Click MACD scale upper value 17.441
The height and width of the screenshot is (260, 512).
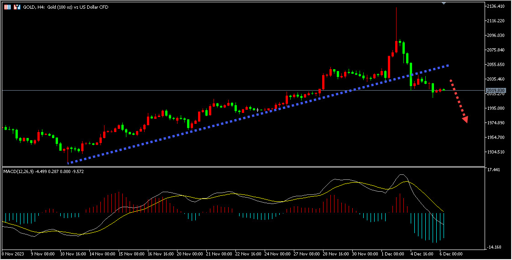pos(493,170)
